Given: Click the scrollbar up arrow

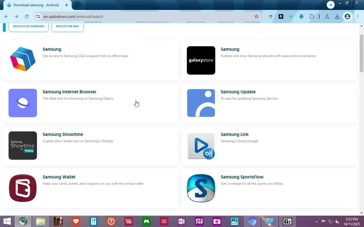Looking at the screenshot, I should click(x=361, y=26).
